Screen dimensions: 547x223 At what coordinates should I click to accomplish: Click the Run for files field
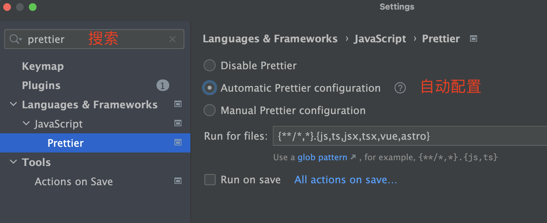[x=410, y=136]
